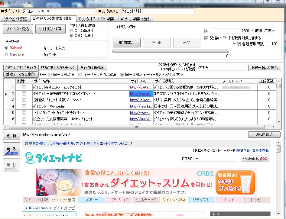This screenshot has width=286, height=219.
Task: Click 無効アドレスのみチェック button
Action: click(x=58, y=68)
